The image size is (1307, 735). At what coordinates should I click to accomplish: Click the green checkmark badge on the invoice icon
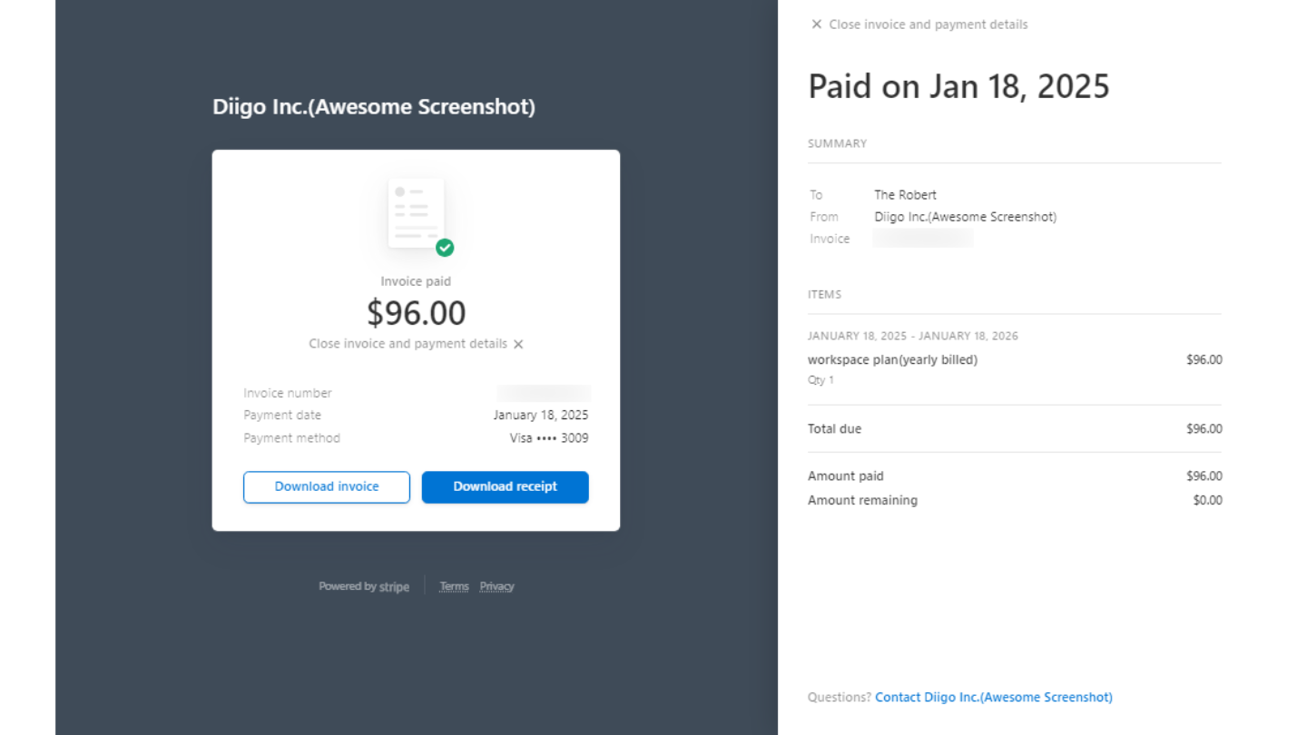(445, 248)
